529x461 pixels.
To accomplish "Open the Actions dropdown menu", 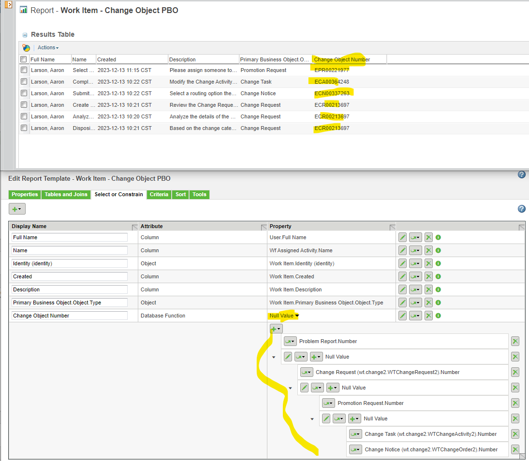I will tap(48, 47).
